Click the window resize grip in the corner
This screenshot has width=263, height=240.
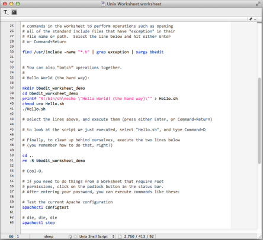point(260,236)
